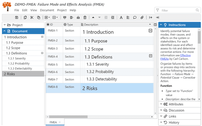Image resolution: width=202 pixels, height=126 pixels.
Task: Click the Description column header
Action: coord(117,25)
